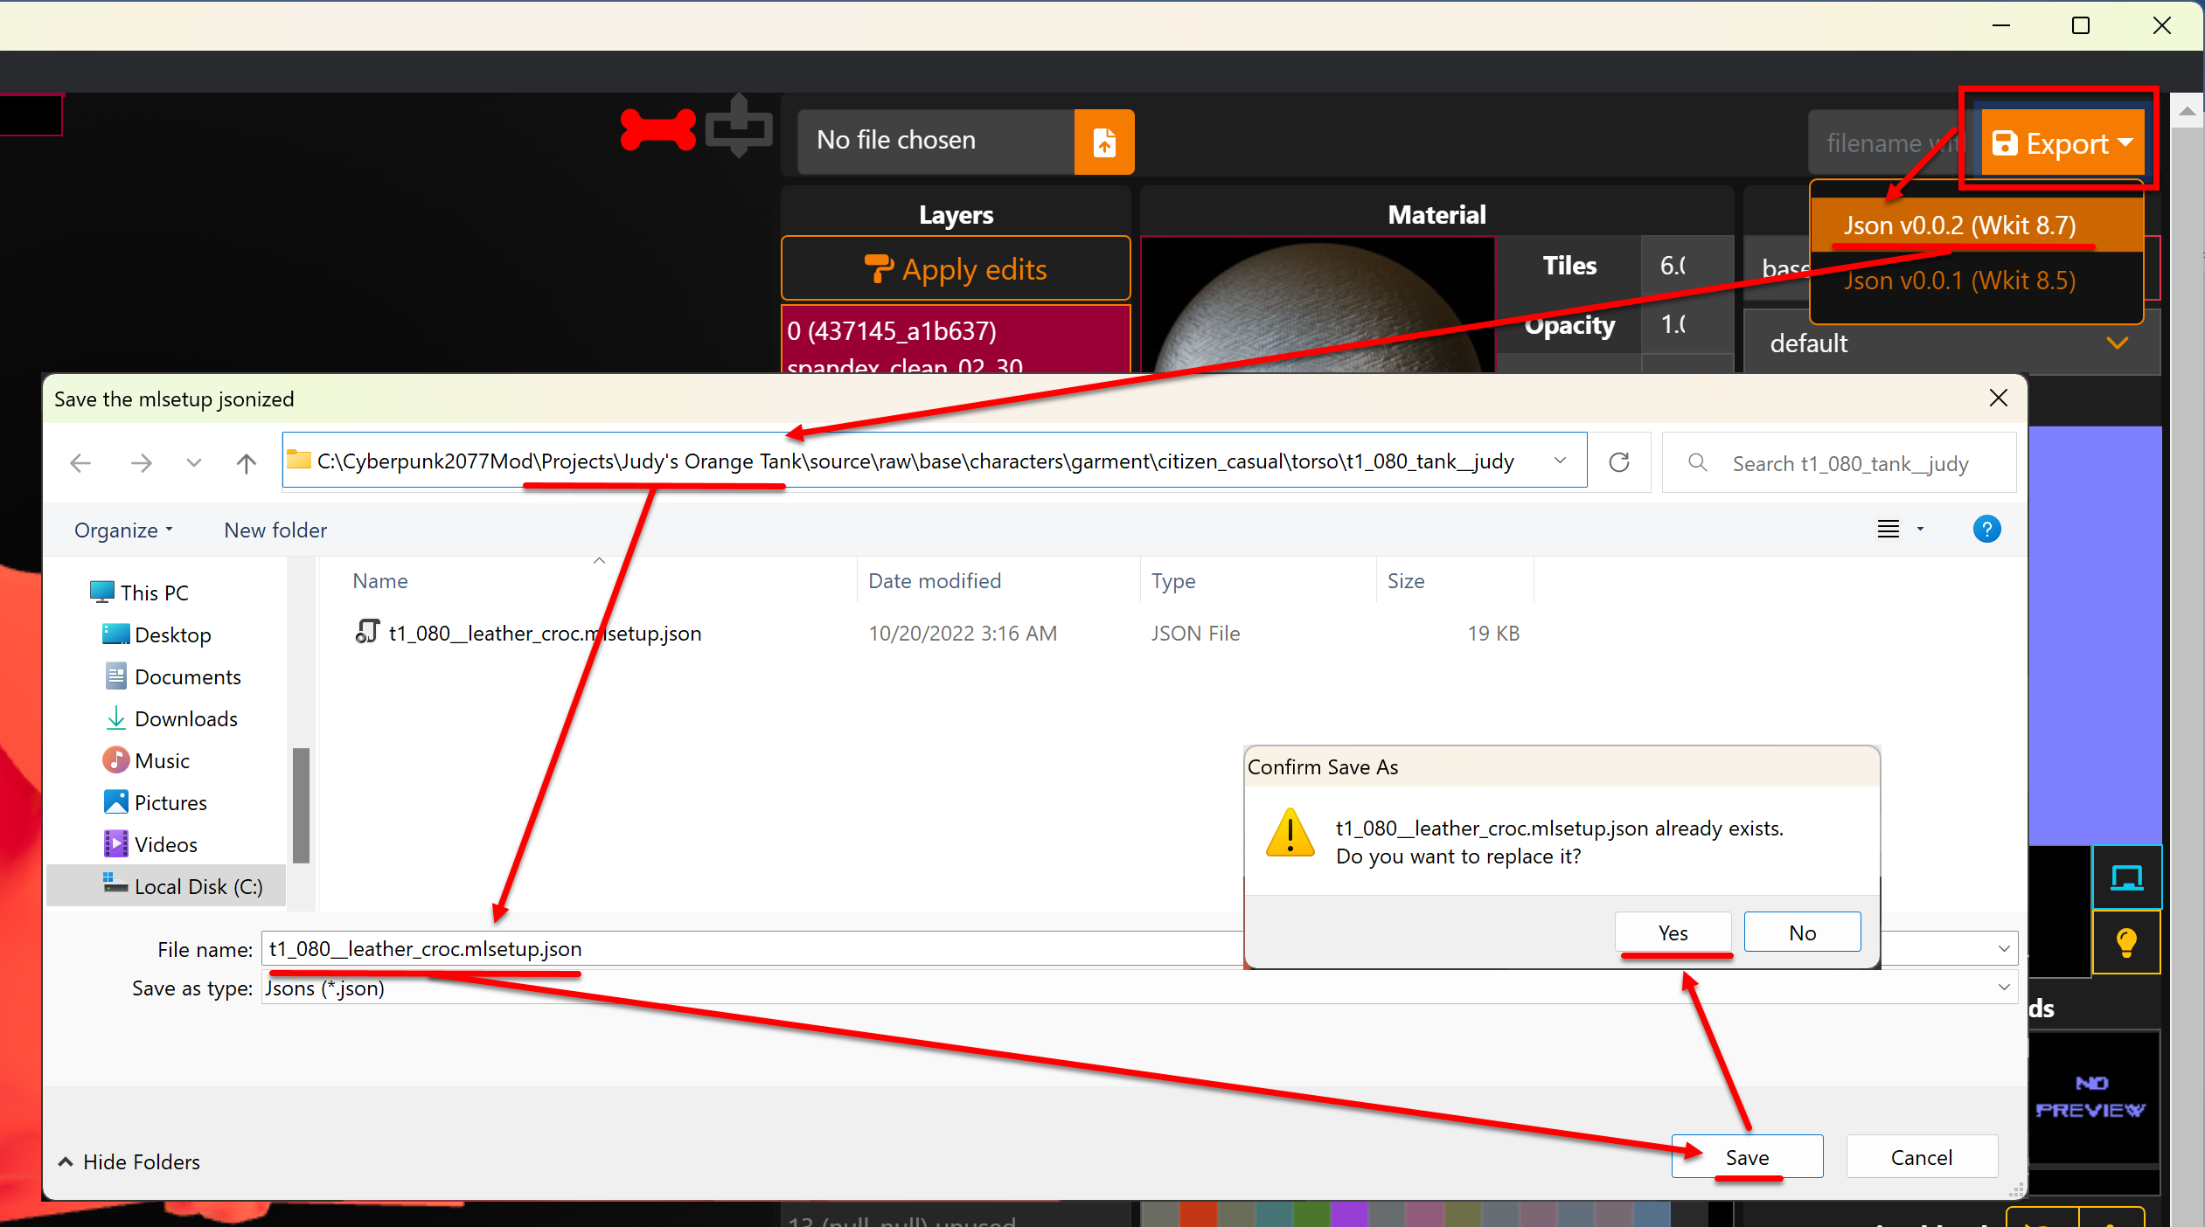This screenshot has height=1227, width=2205.
Task: Open Videos in navigation pane
Action: tap(150, 844)
